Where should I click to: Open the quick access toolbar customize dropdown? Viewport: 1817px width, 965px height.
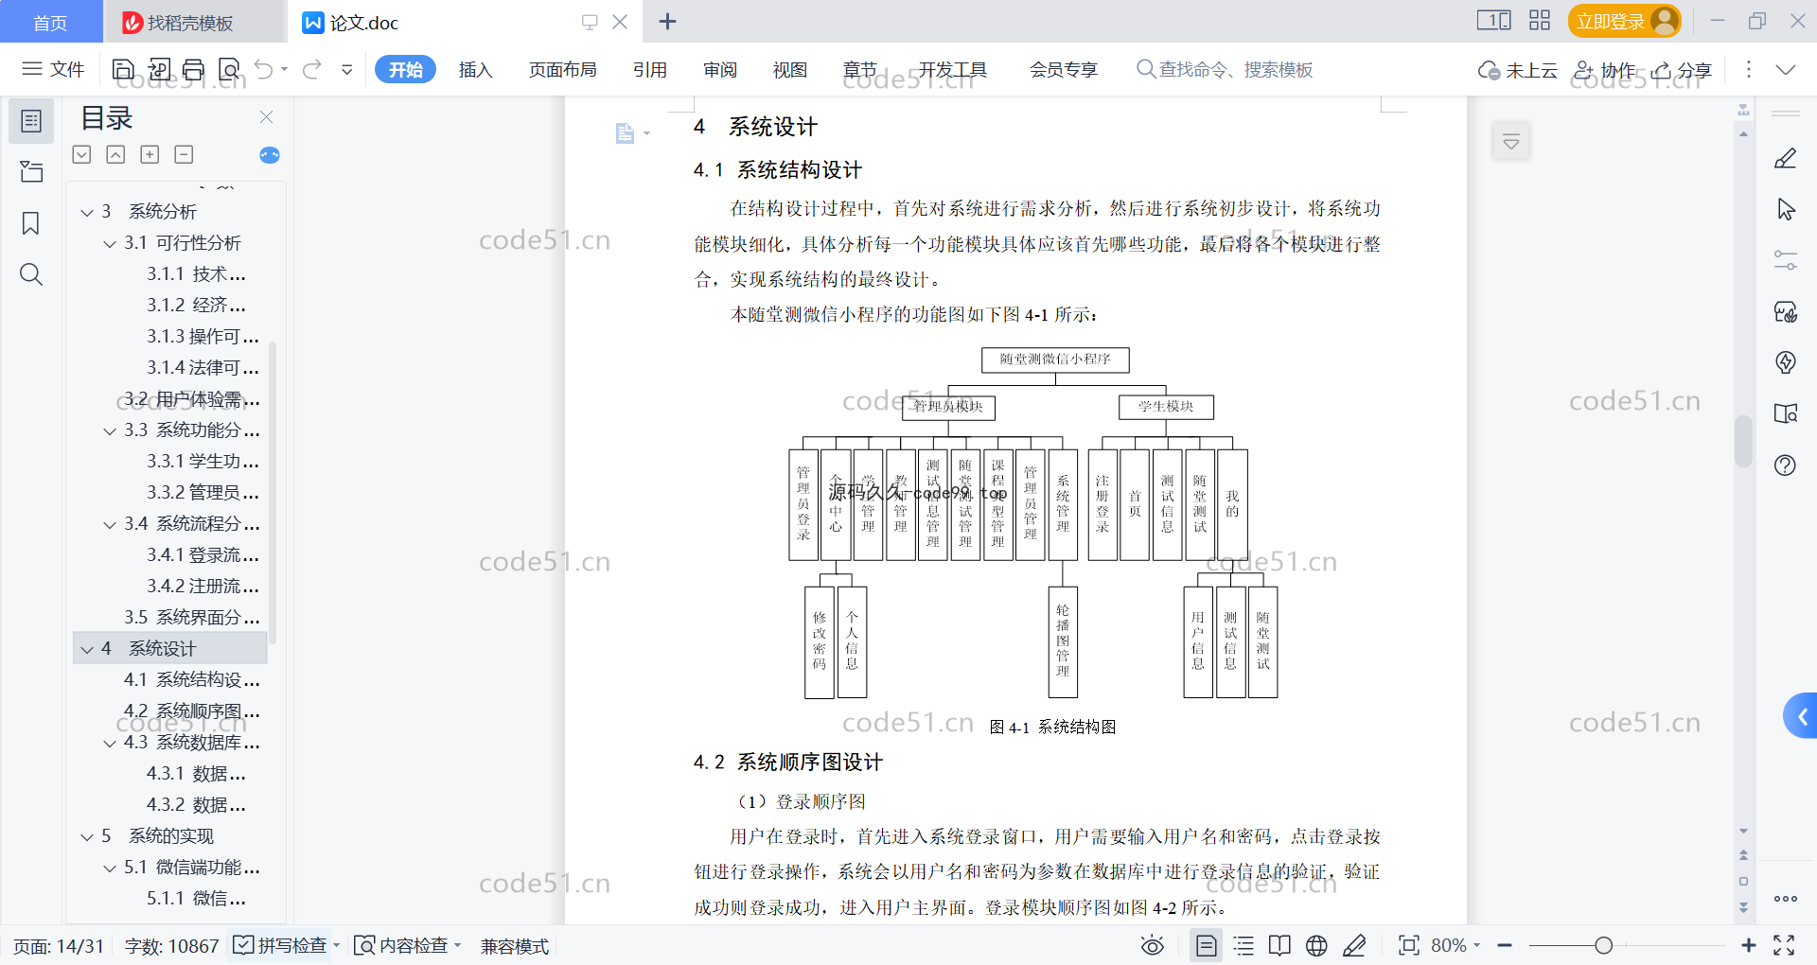347,69
